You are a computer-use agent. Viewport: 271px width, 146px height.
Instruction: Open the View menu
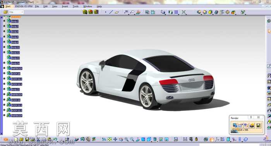(x=55, y=7)
